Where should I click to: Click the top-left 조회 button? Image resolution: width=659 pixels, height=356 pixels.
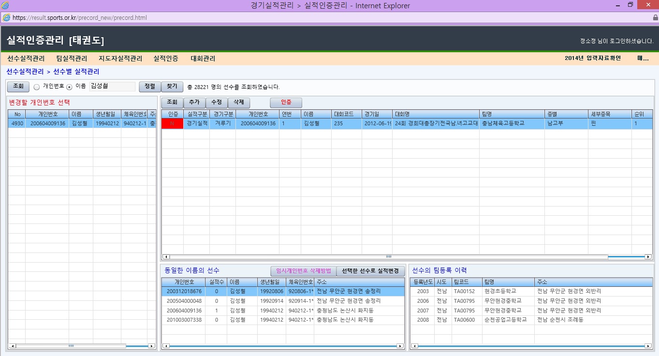pyautogui.click(x=18, y=86)
